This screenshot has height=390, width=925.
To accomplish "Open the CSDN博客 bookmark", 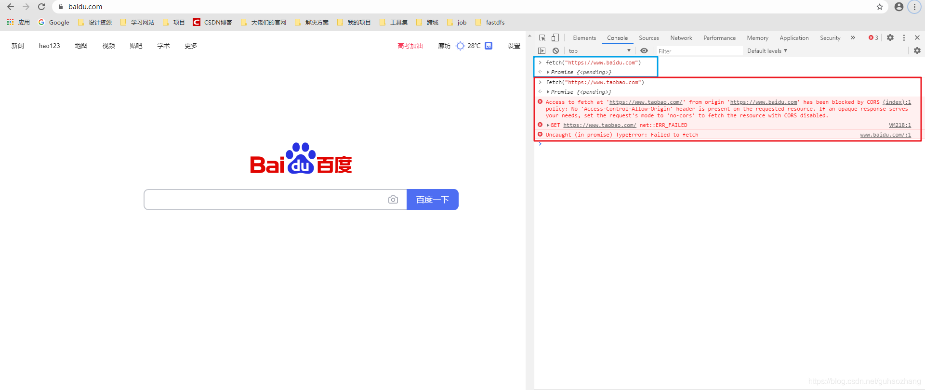I will point(212,22).
